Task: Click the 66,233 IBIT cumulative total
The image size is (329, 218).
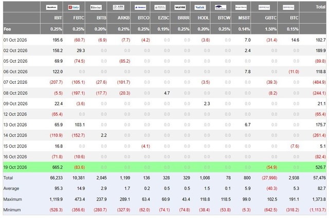Action: 56,178
